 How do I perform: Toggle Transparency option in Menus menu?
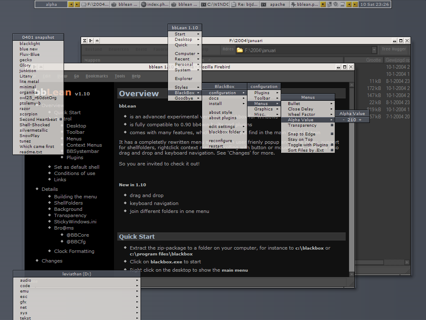308,125
